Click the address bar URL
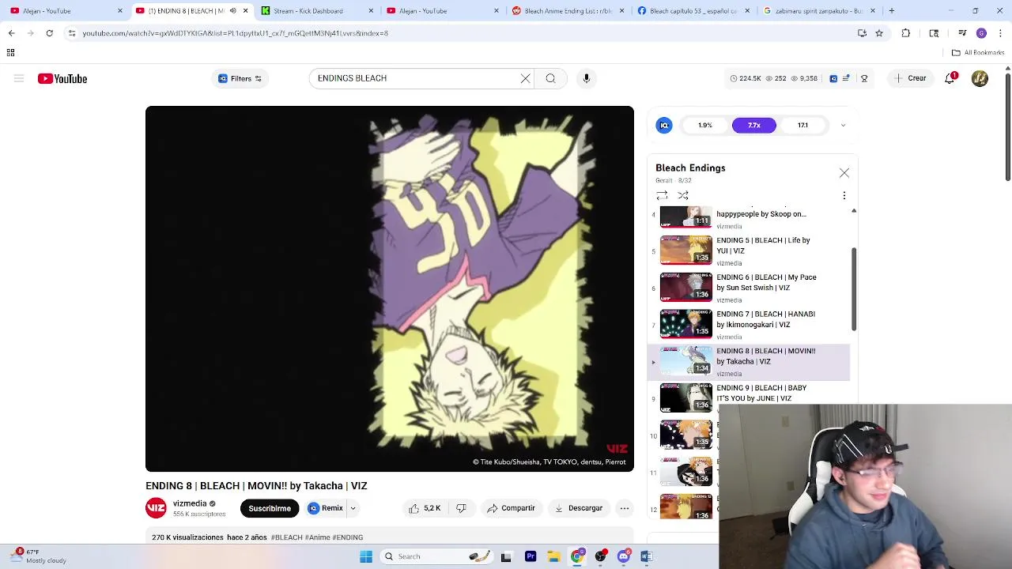Viewport: 1012px width, 569px height. (235, 33)
